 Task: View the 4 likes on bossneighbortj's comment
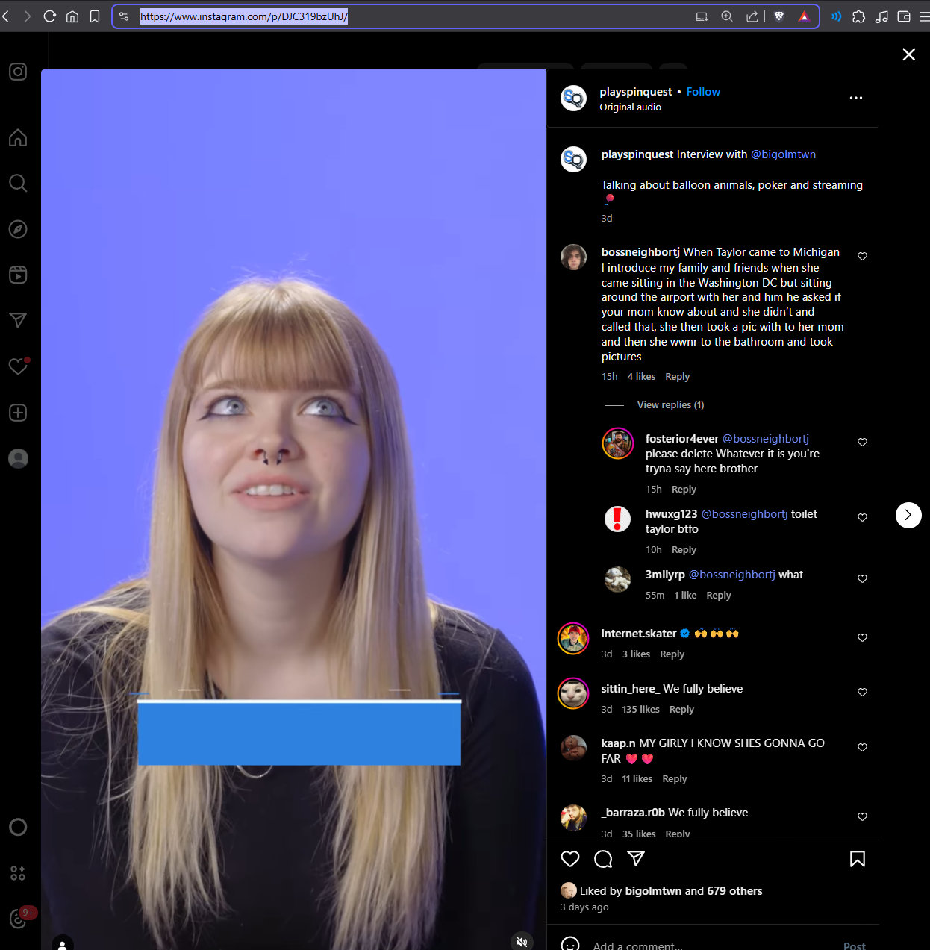pos(641,377)
